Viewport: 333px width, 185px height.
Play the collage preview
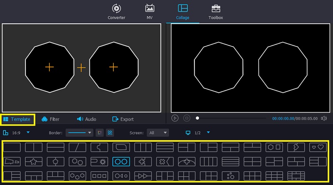click(175, 118)
